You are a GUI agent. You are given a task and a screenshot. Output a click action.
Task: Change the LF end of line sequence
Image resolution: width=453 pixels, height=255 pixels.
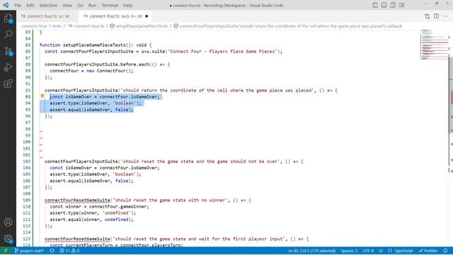[381, 251]
